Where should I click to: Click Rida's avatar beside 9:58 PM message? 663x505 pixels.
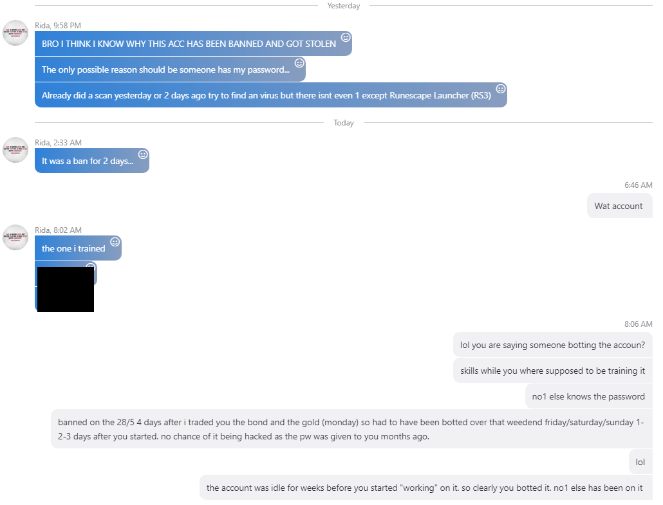pos(15,33)
